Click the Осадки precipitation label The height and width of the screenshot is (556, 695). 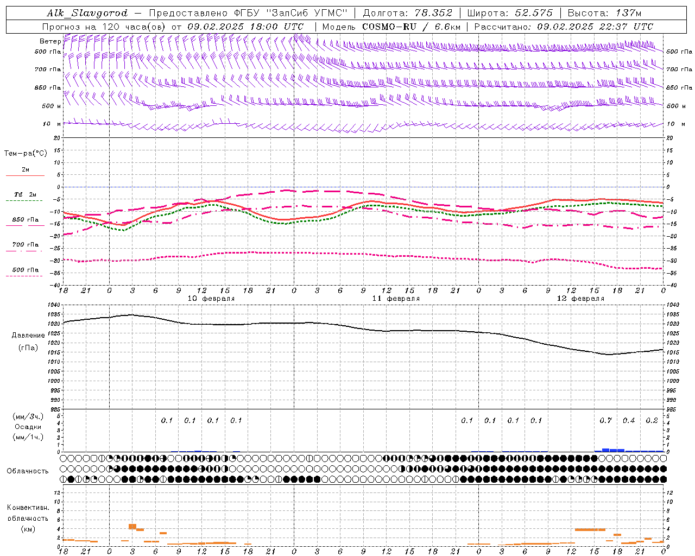coord(28,427)
